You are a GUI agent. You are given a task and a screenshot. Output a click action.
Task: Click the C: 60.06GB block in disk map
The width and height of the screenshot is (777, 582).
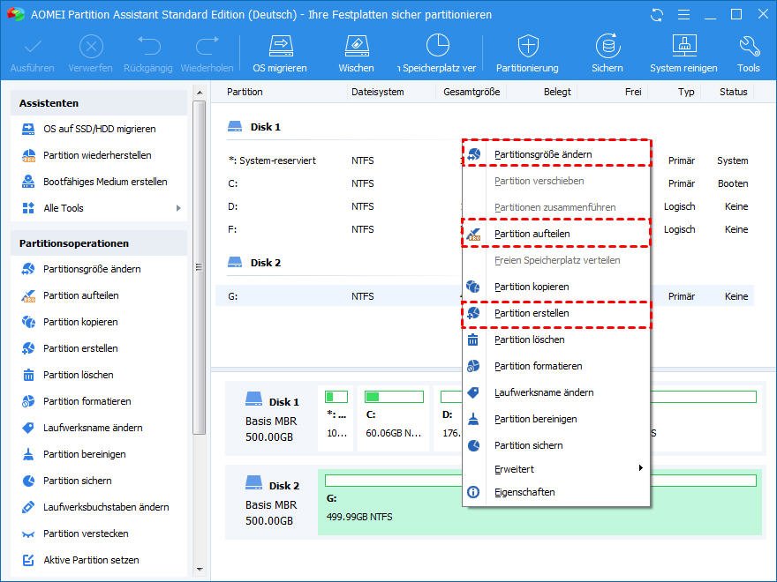[394, 419]
